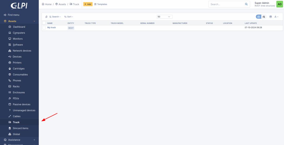Focus the global Search input field
This screenshot has height=145, width=284.
point(226,4)
